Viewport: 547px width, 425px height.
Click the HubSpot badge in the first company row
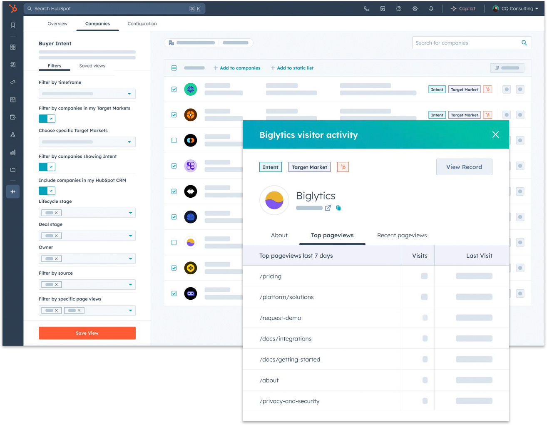487,89
